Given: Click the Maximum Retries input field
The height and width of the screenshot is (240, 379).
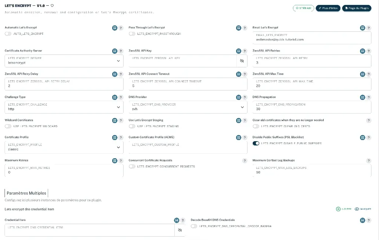Looking at the screenshot, I should 64,170.
